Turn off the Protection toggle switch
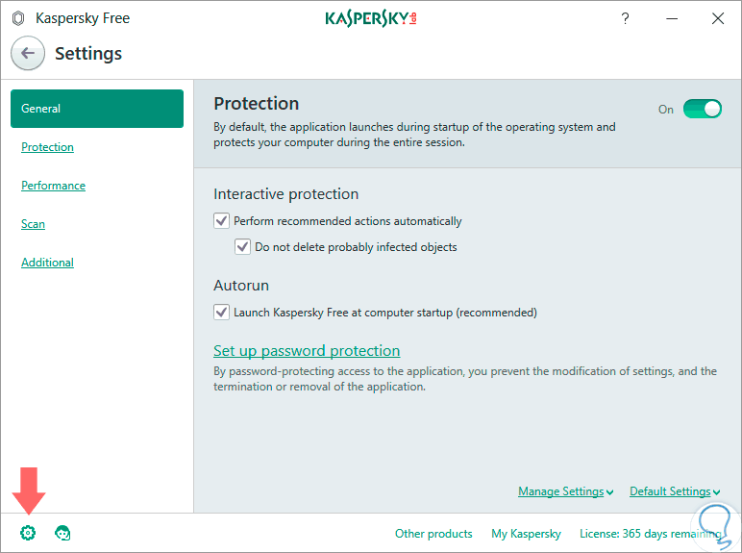 click(x=702, y=109)
